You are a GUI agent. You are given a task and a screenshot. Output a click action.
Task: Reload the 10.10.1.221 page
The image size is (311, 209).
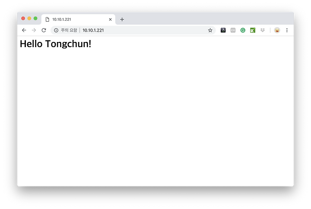44,30
